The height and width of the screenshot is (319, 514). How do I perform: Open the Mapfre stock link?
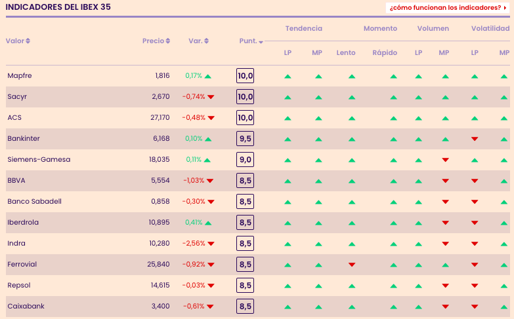pos(20,76)
